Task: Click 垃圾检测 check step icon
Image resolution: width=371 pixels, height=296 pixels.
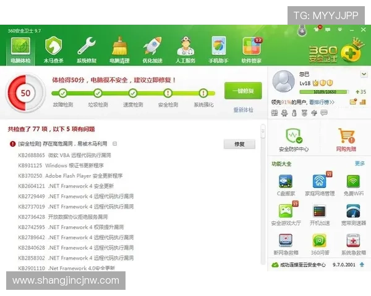Action: click(98, 93)
